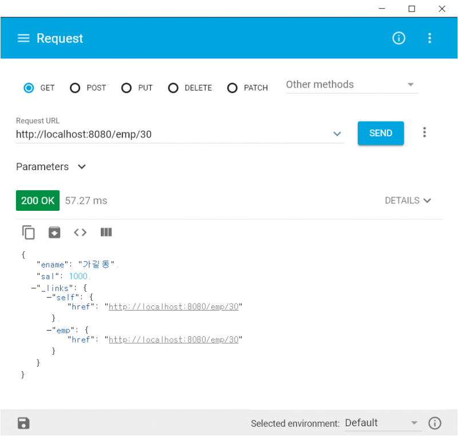Expand the response DETAILS panel
Image resolution: width=458 pixels, height=436 pixels.
tap(408, 201)
